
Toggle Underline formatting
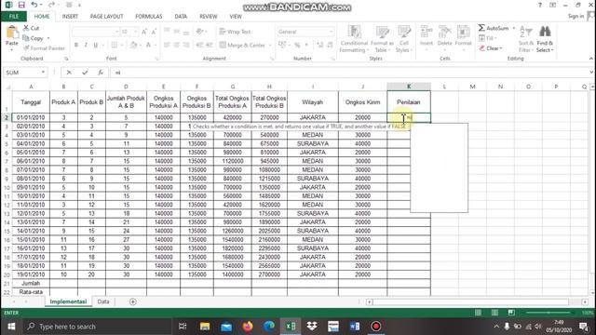(95, 46)
